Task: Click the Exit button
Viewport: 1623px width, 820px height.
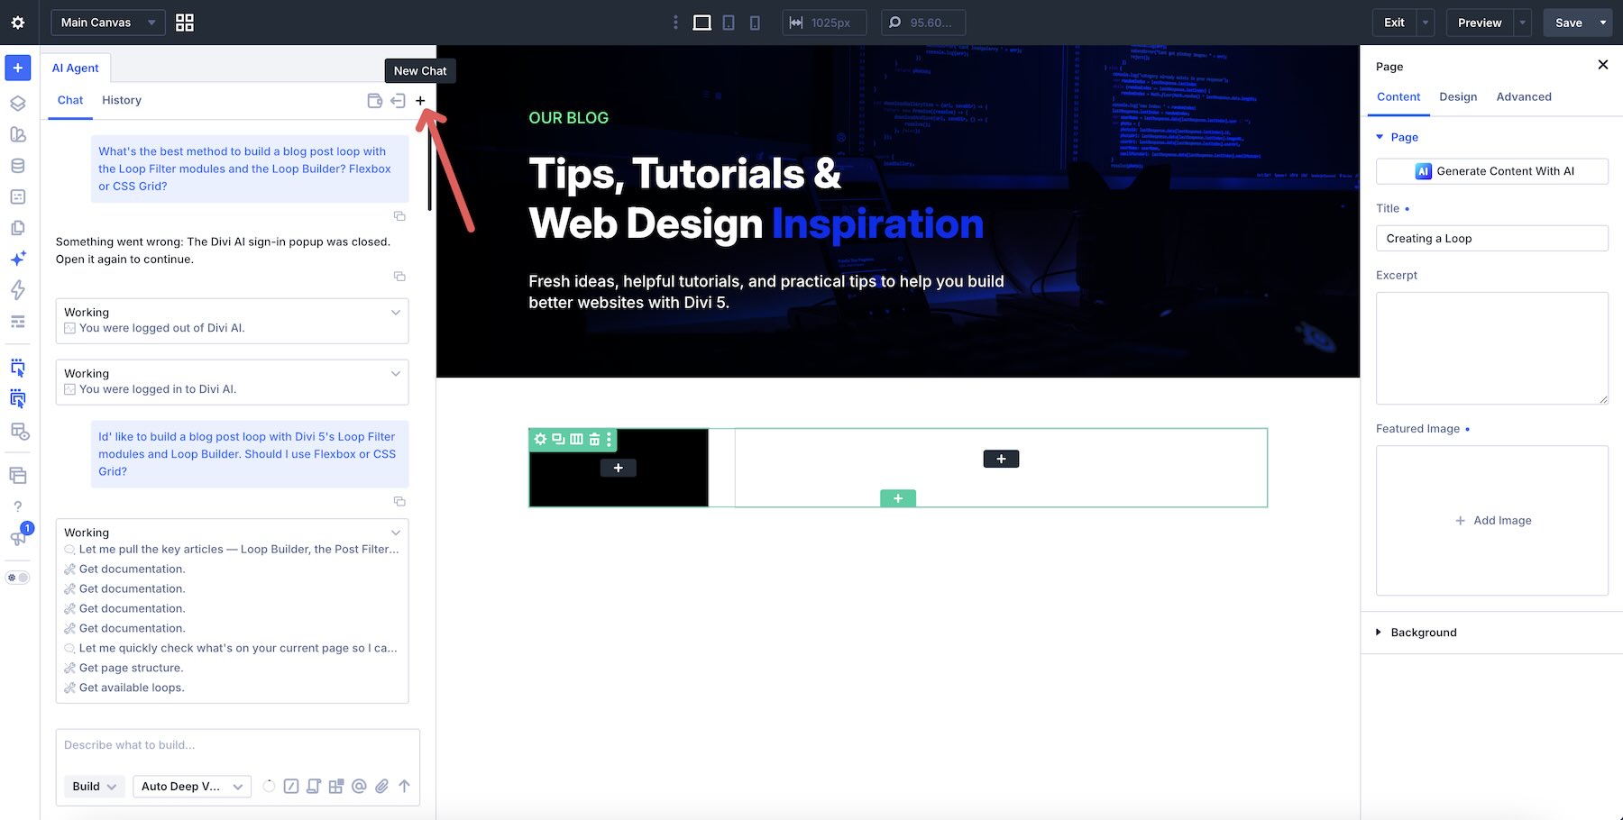Action: click(1394, 23)
